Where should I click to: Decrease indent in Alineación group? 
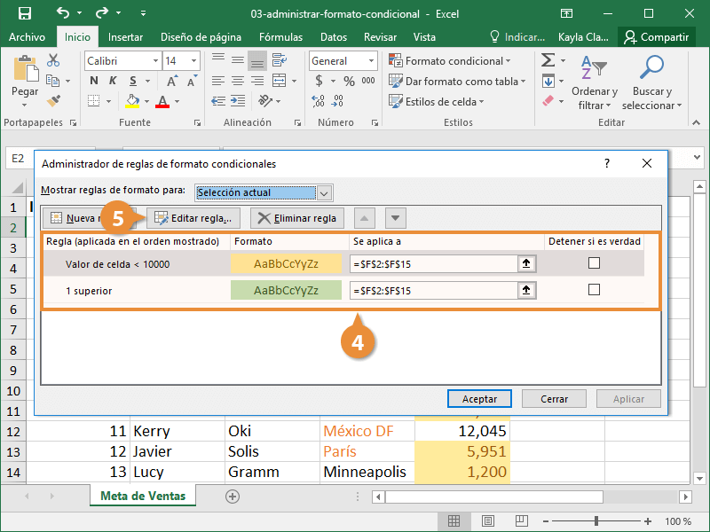pyautogui.click(x=218, y=100)
